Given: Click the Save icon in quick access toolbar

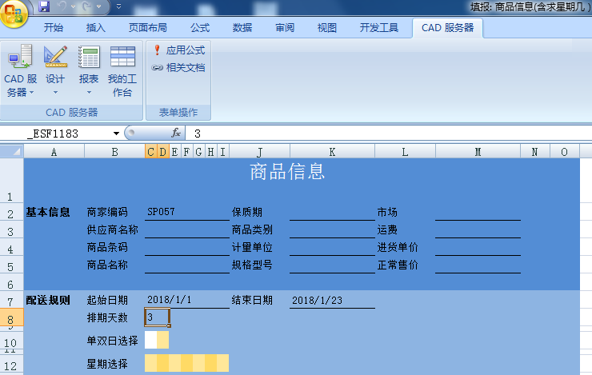Looking at the screenshot, I should 44,6.
